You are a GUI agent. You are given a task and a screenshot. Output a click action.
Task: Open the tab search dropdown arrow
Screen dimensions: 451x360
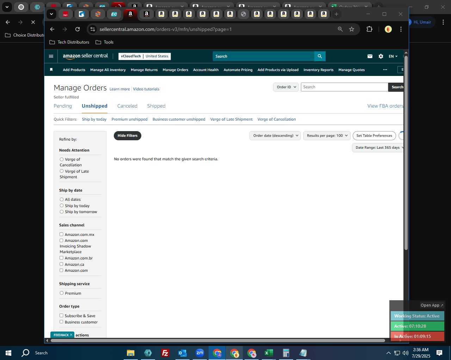(51, 14)
